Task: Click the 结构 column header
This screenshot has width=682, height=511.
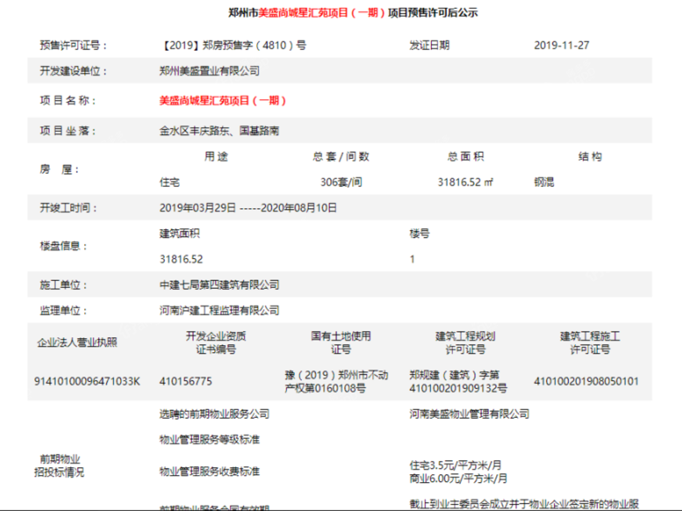Action: point(590,157)
